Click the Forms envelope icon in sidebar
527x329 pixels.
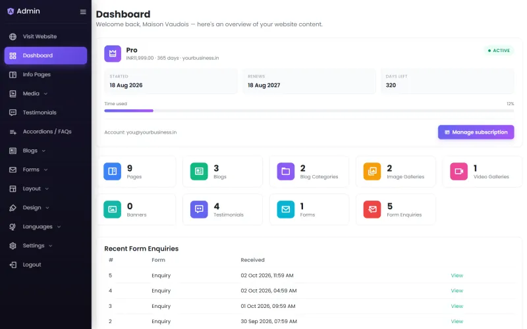(13, 170)
